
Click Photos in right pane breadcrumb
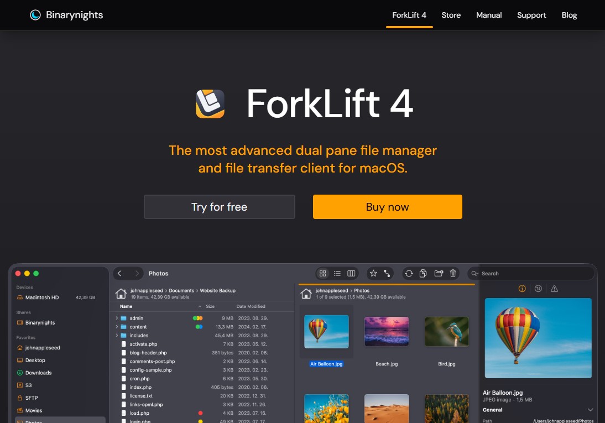tap(362, 291)
